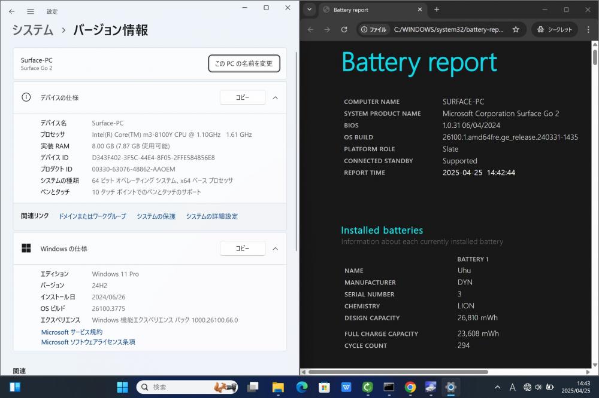Image resolution: width=599 pixels, height=398 pixels.
Task: Go back in the Settings window
Action: point(11,11)
